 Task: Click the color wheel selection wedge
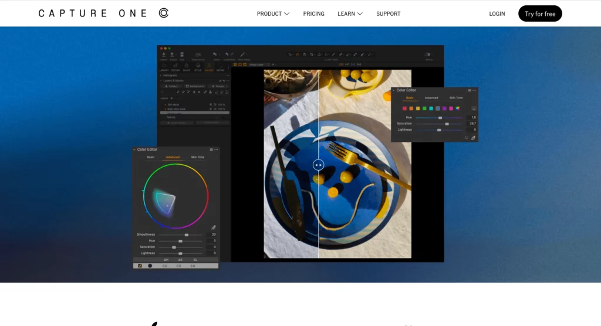coord(166,203)
